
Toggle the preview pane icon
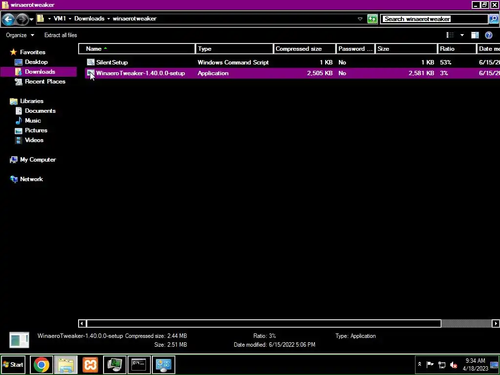point(475,35)
